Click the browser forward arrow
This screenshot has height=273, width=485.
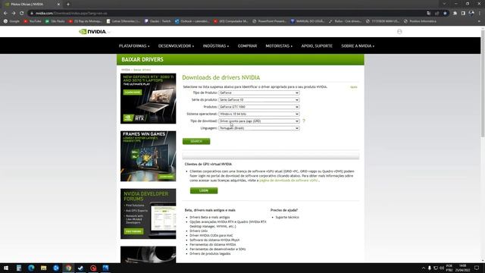pyautogui.click(x=14, y=14)
